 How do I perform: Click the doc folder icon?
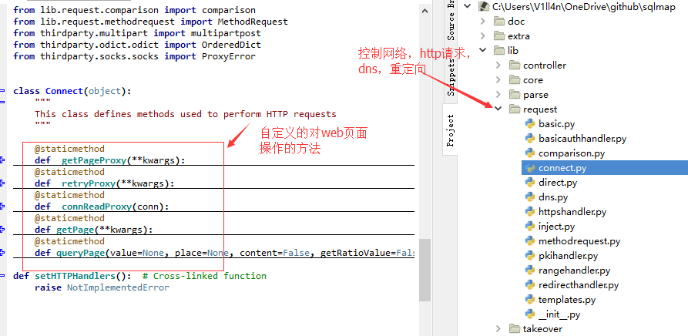pos(499,21)
